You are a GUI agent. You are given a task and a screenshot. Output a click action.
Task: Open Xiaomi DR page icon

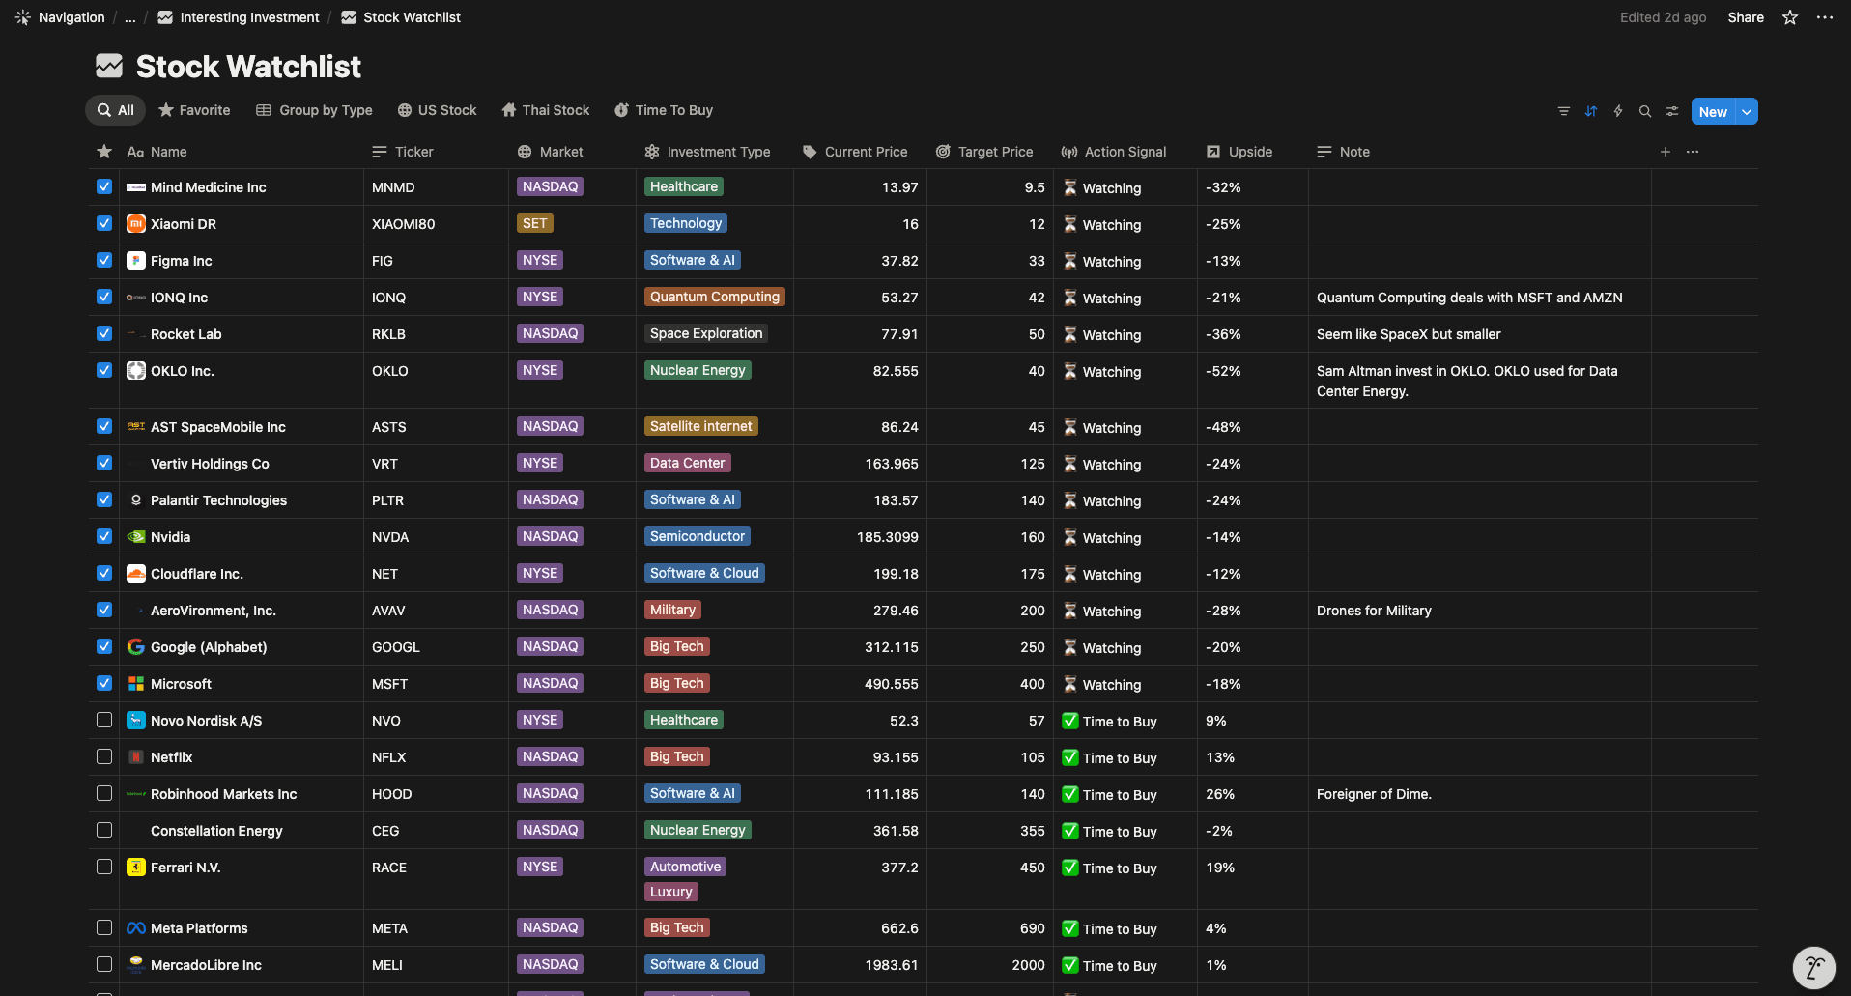tap(136, 224)
